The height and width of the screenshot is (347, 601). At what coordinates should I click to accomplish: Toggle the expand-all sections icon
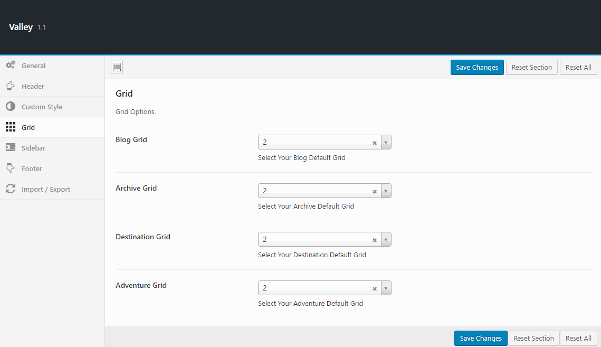click(x=117, y=67)
